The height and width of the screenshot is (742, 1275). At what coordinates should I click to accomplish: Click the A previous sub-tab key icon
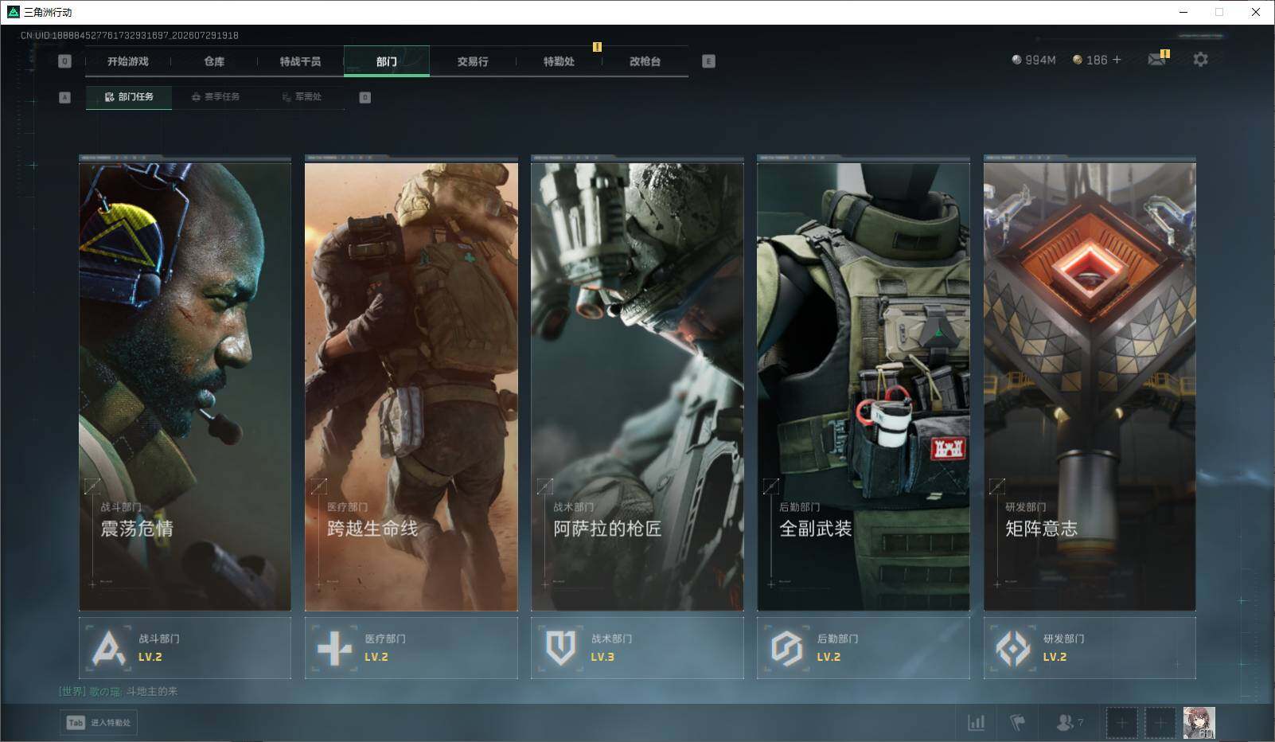point(65,97)
